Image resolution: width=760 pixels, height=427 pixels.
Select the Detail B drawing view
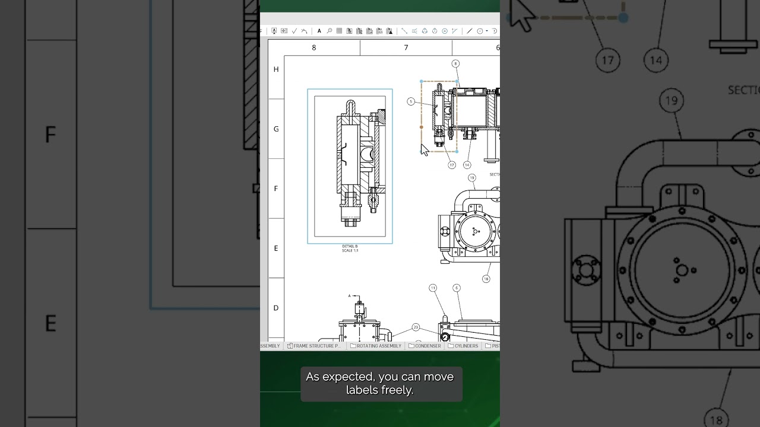tap(350, 166)
